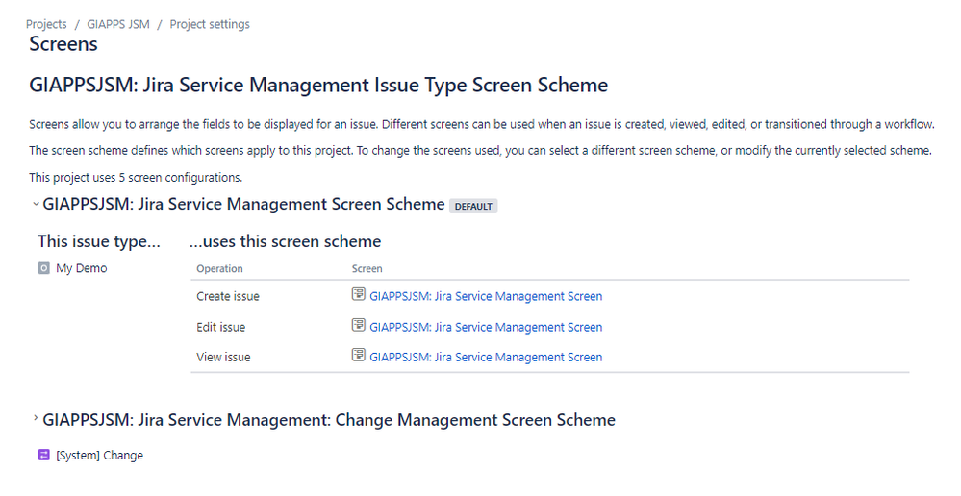This screenshot has height=496, width=961.
Task: Click the My Demo issue type icon
Action: [43, 268]
